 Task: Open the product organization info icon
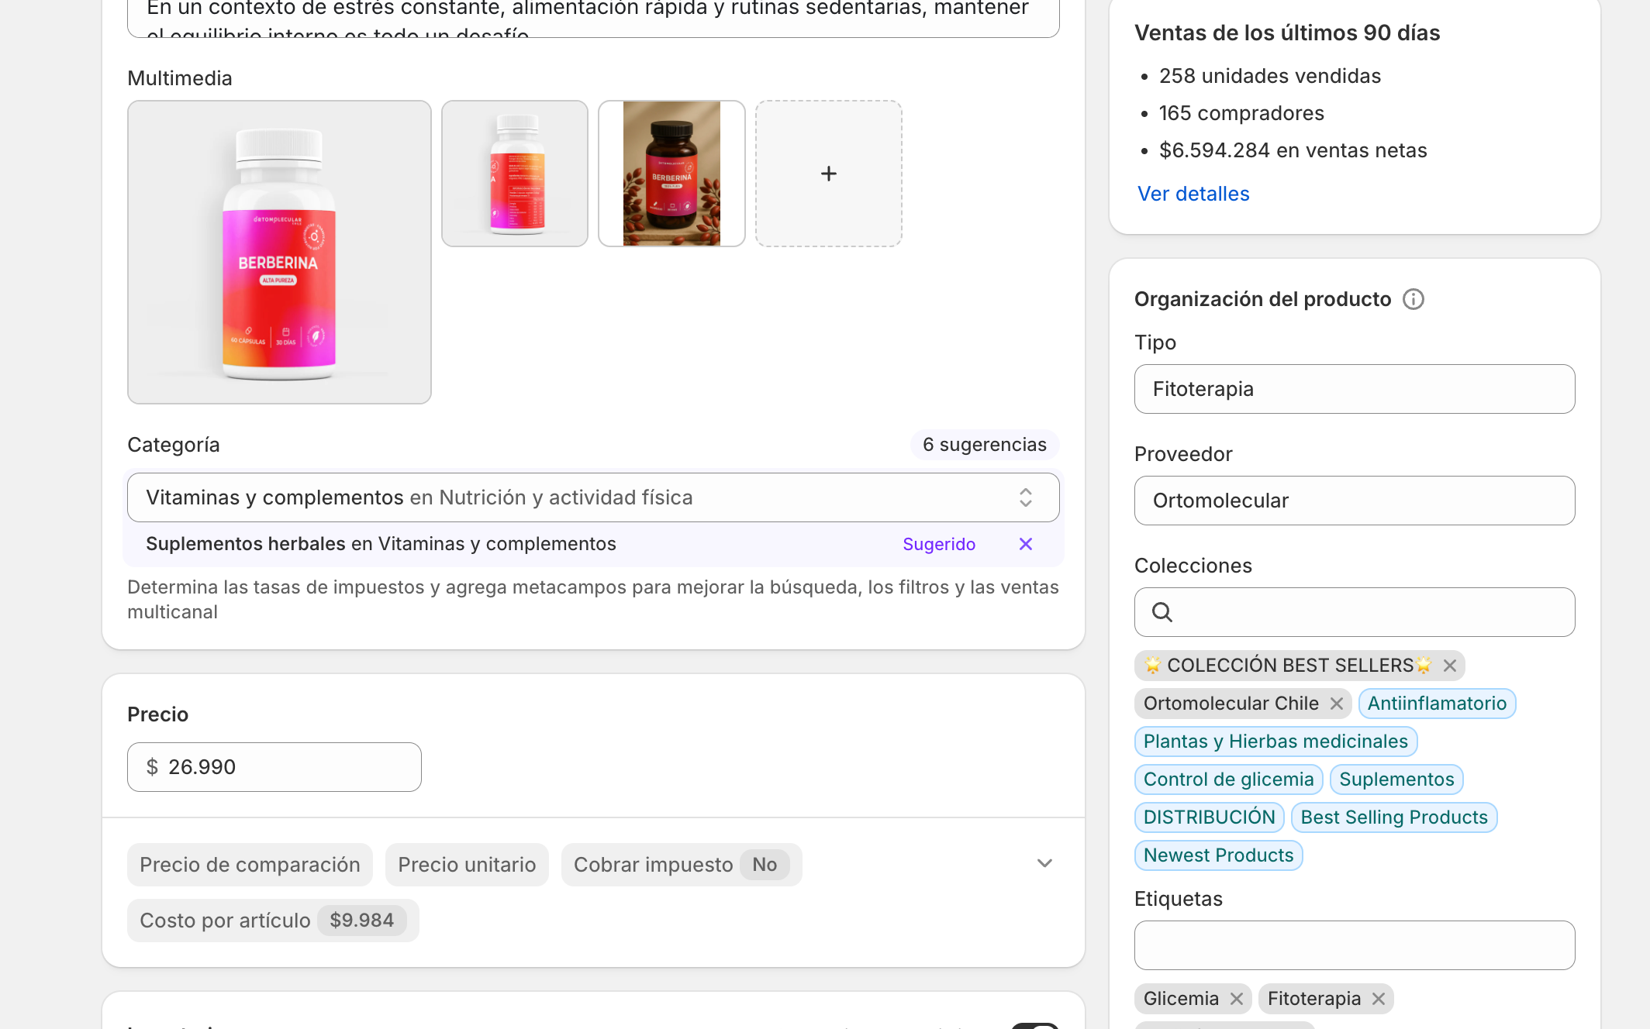(x=1413, y=299)
